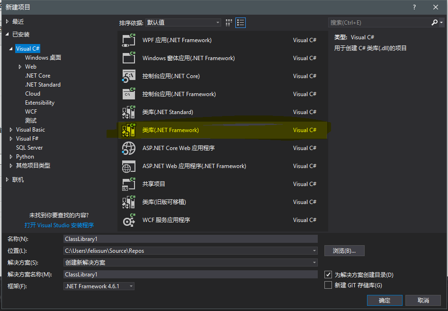The width and height of the screenshot is (448, 311).
Task: Select Extensibility category
Action: pyautogui.click(x=40, y=103)
